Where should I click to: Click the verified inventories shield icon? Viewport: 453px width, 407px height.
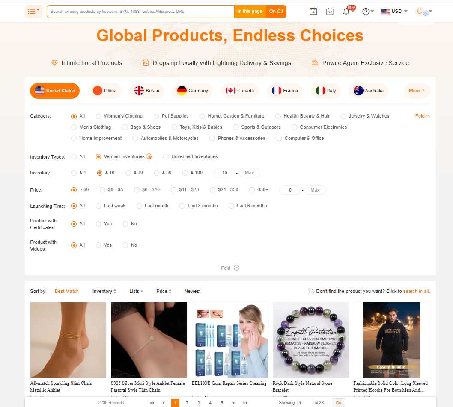(149, 156)
